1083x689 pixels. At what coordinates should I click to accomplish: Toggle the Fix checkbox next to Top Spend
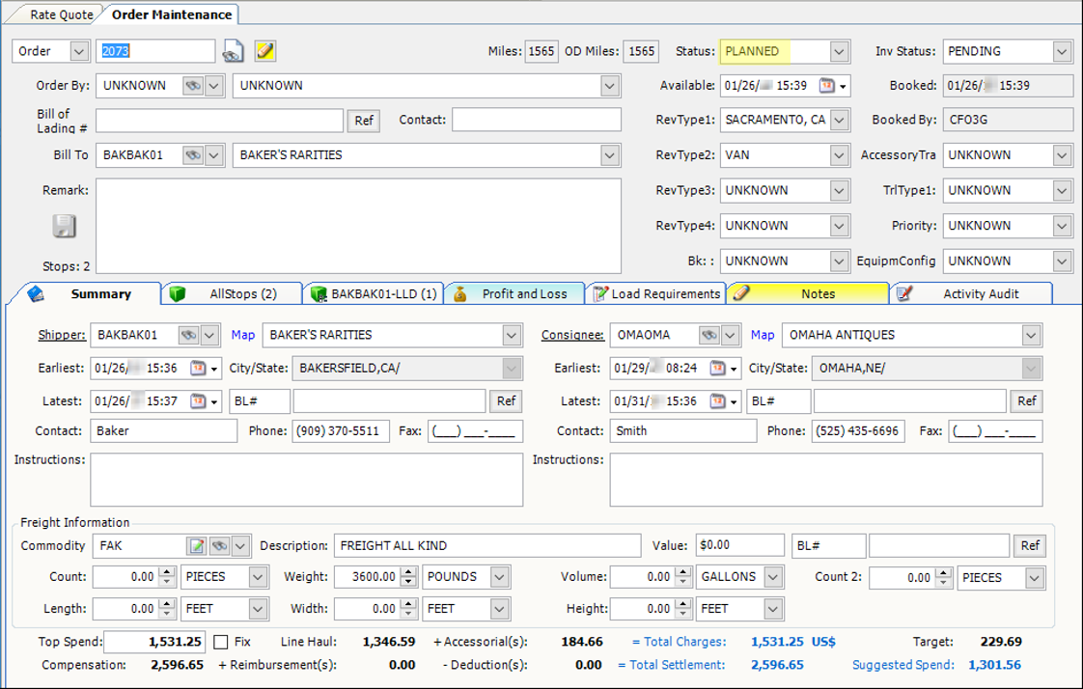point(221,642)
